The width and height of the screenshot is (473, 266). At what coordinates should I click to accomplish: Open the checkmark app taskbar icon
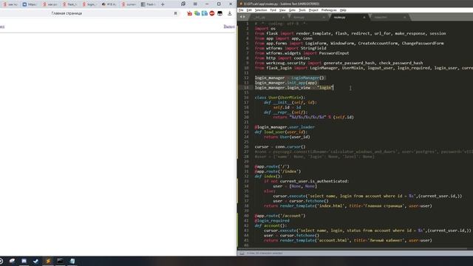click(36, 261)
